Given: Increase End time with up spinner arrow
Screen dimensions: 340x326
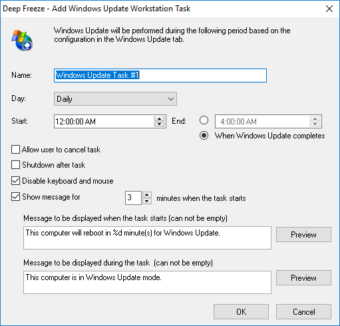Looking at the screenshot, I should click(315, 118).
